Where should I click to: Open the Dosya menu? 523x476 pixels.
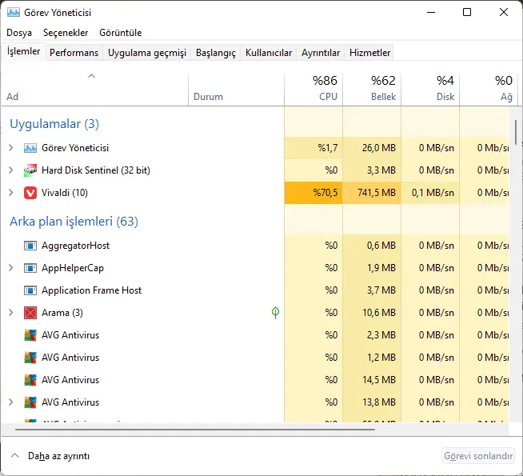click(19, 33)
